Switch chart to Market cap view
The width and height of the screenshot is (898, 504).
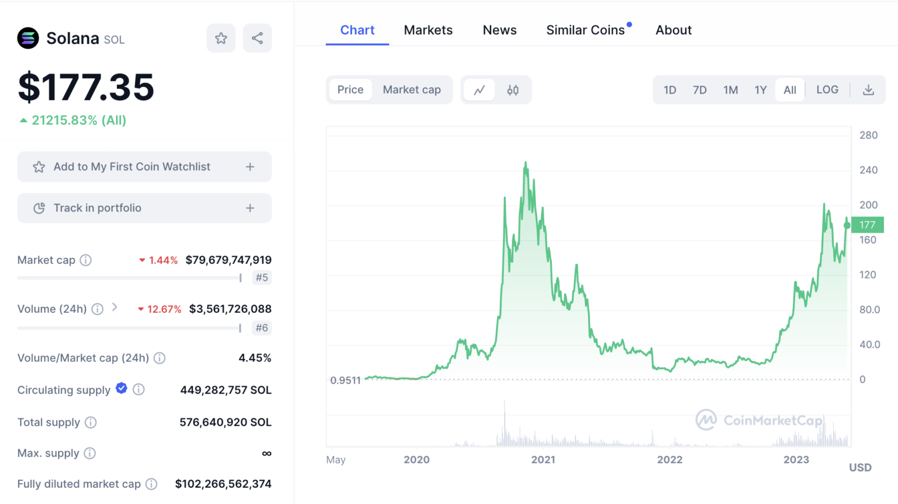coord(412,89)
